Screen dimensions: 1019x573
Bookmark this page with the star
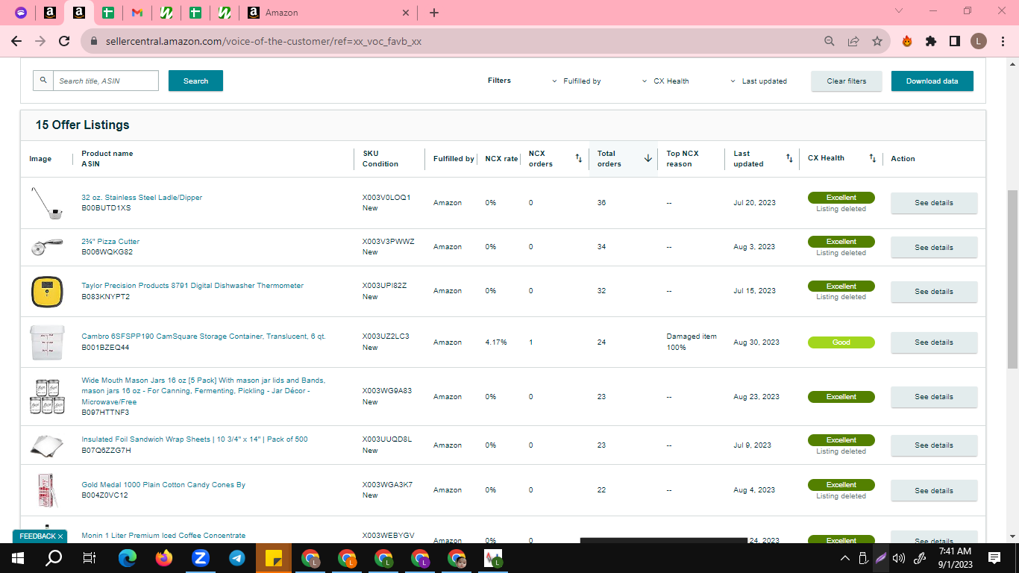point(877,41)
